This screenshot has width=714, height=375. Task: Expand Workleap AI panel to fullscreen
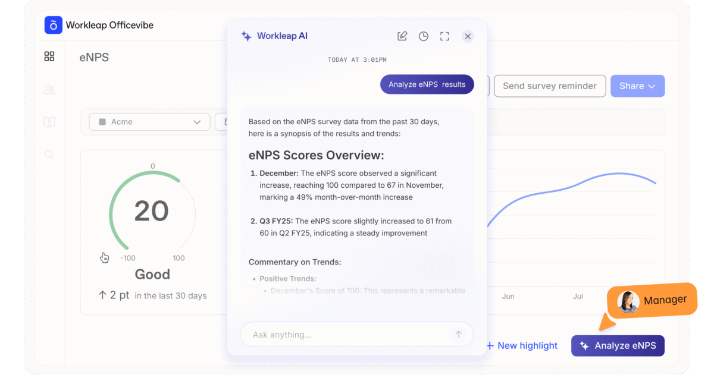[444, 36]
